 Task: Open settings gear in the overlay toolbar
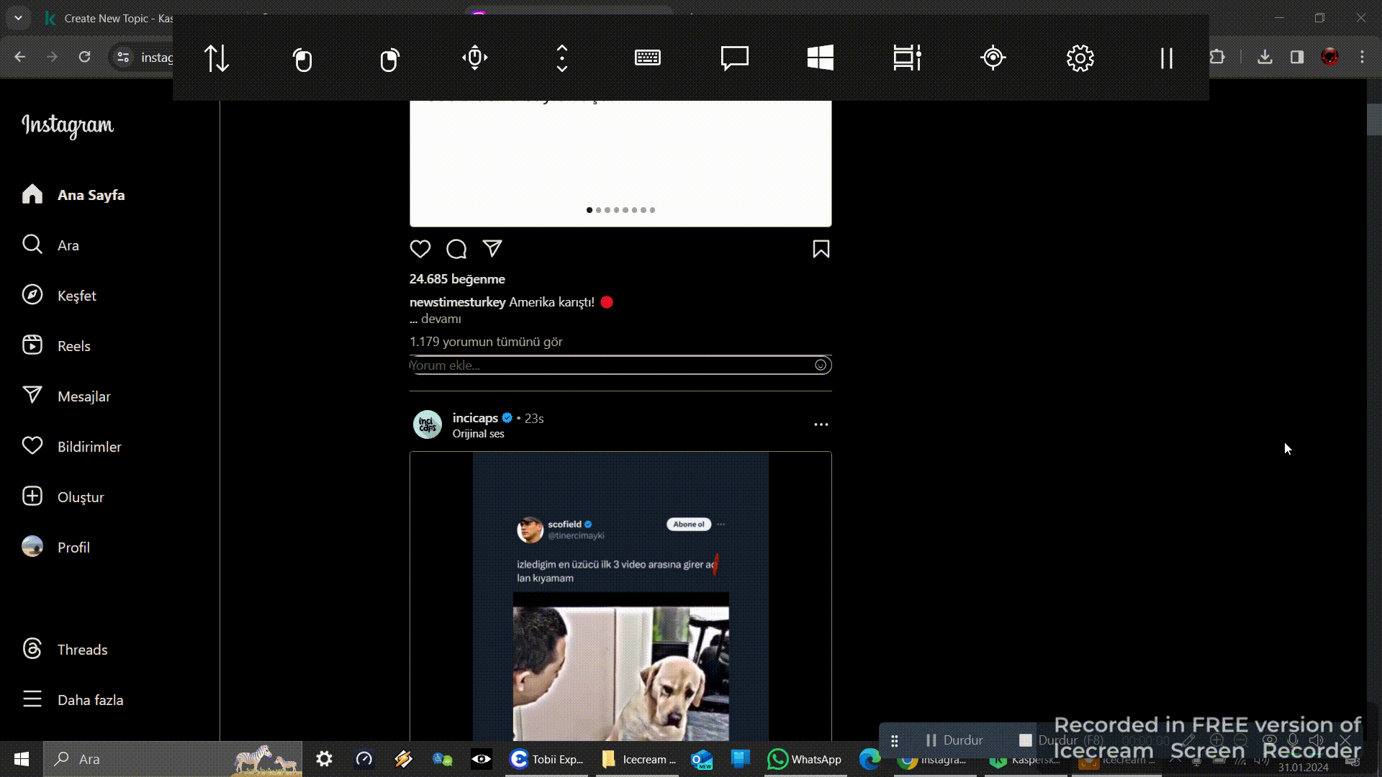click(1080, 58)
